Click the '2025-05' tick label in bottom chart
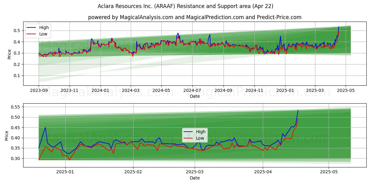 click(329, 172)
